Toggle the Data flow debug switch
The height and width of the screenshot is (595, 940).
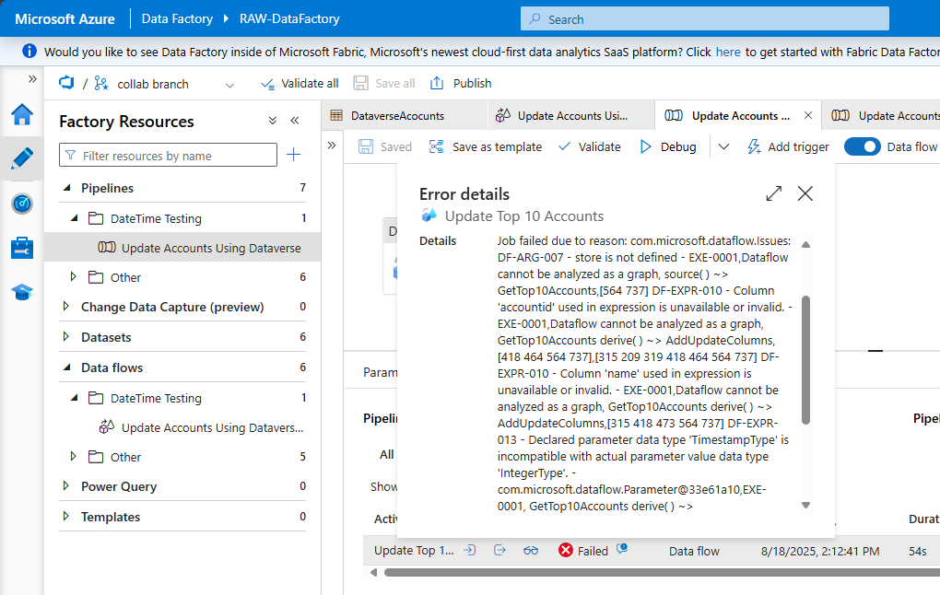pos(862,146)
